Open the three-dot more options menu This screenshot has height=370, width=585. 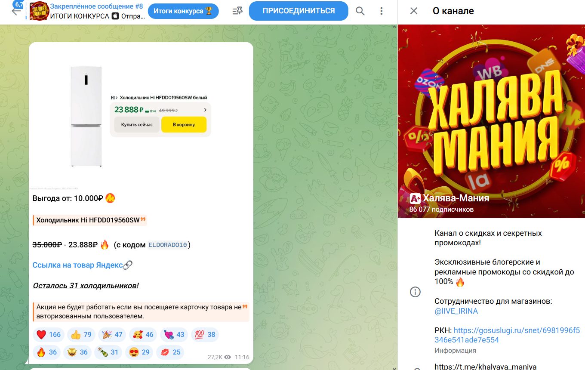tap(382, 11)
